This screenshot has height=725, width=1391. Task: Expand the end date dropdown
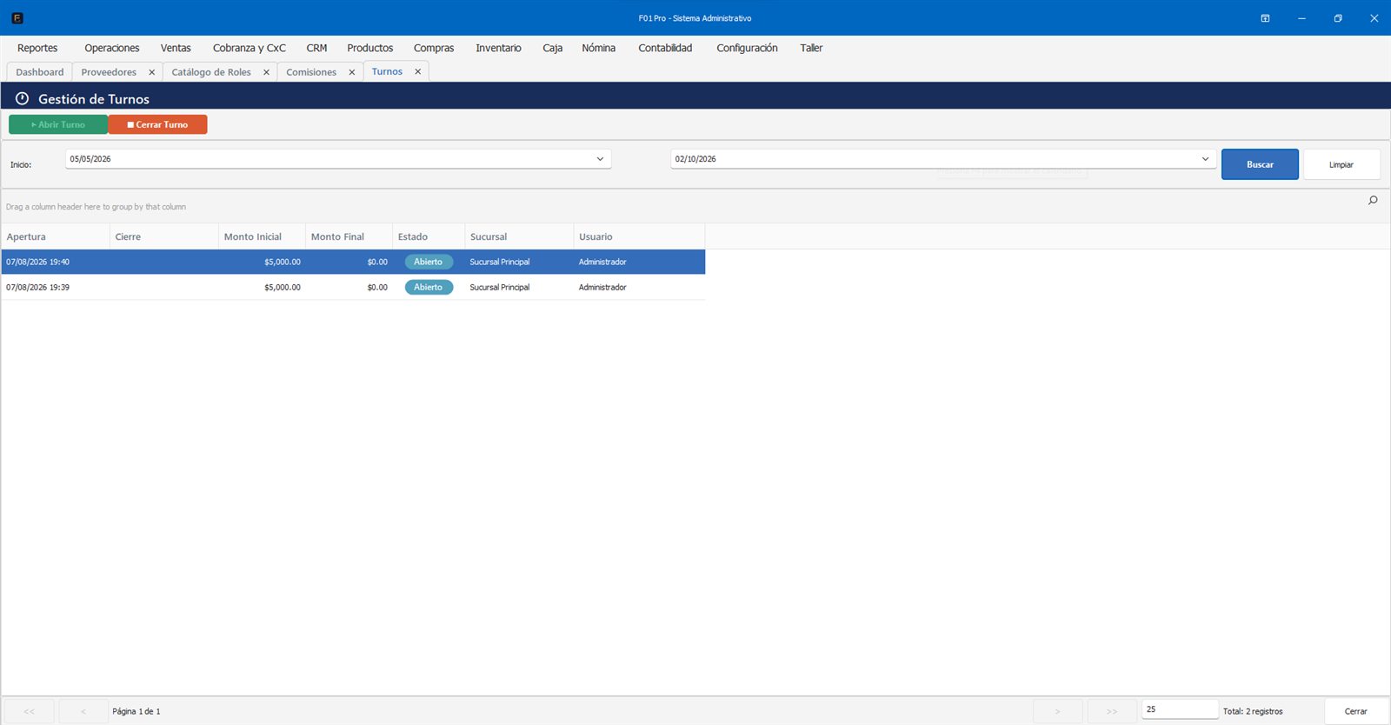tap(1205, 159)
